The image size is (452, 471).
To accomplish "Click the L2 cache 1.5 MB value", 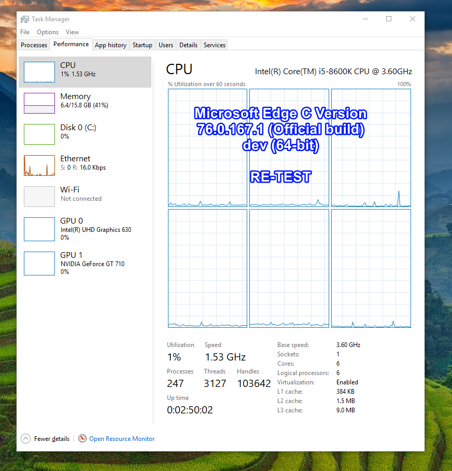I will (x=345, y=400).
